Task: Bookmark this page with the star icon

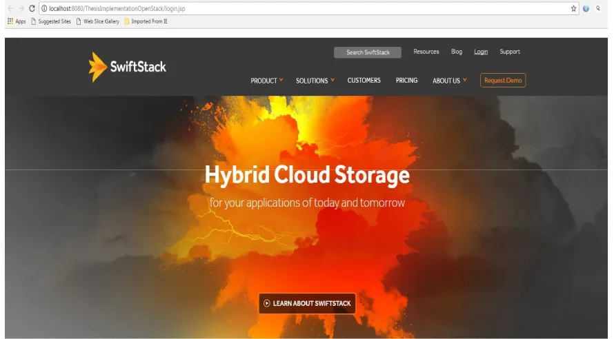Action: (573, 8)
